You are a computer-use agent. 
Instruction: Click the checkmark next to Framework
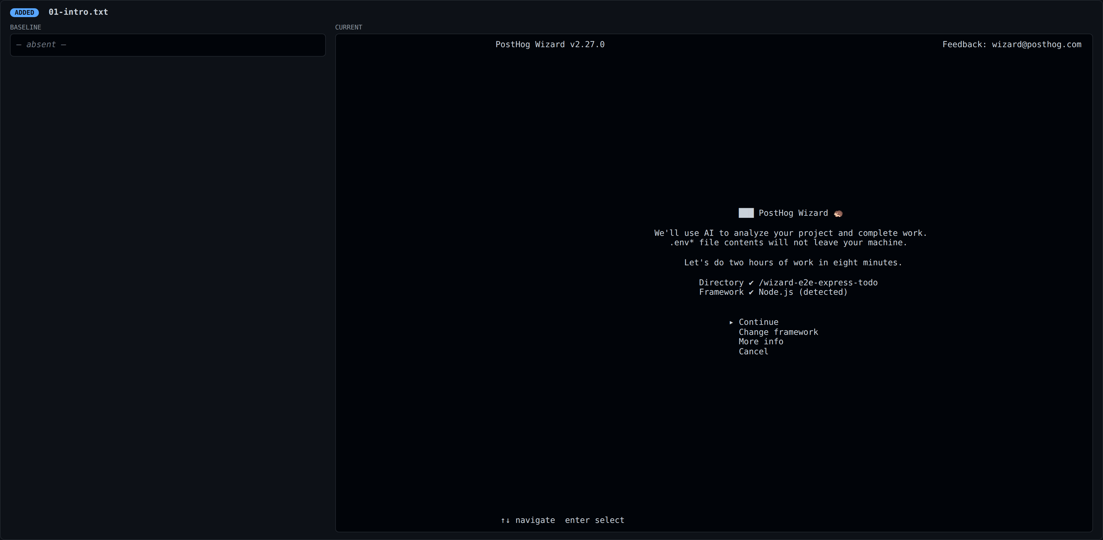[x=751, y=292]
